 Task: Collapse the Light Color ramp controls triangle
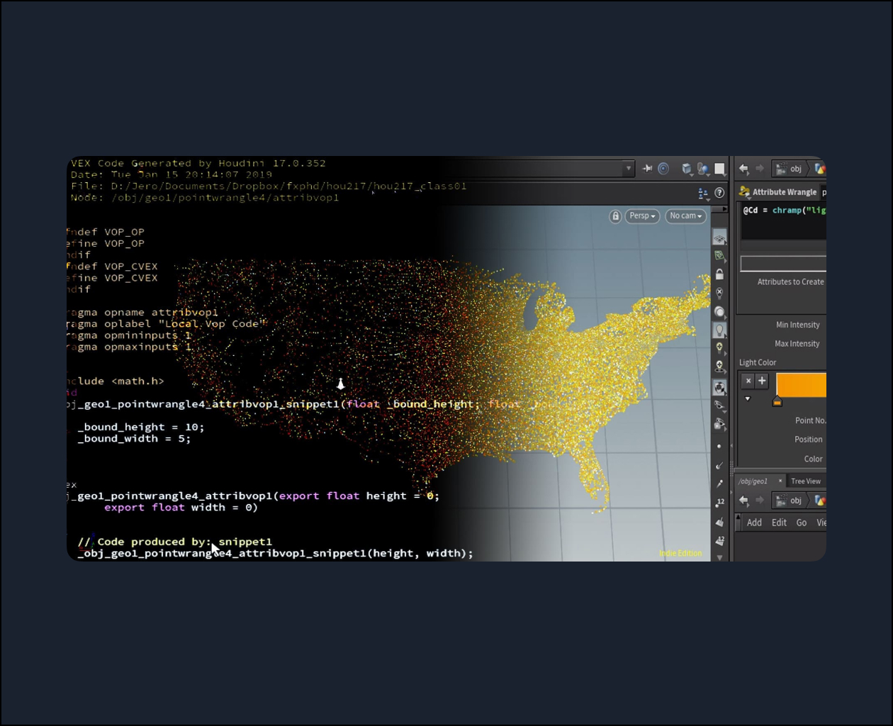[x=747, y=399]
